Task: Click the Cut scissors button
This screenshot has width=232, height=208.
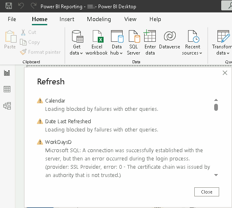Action: pyautogui.click(x=28, y=32)
